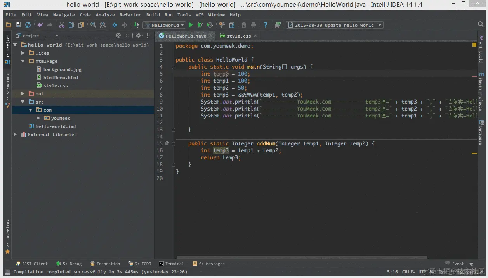The height and width of the screenshot is (278, 488).
Task: Start debugging with the bug icon
Action: (200, 25)
